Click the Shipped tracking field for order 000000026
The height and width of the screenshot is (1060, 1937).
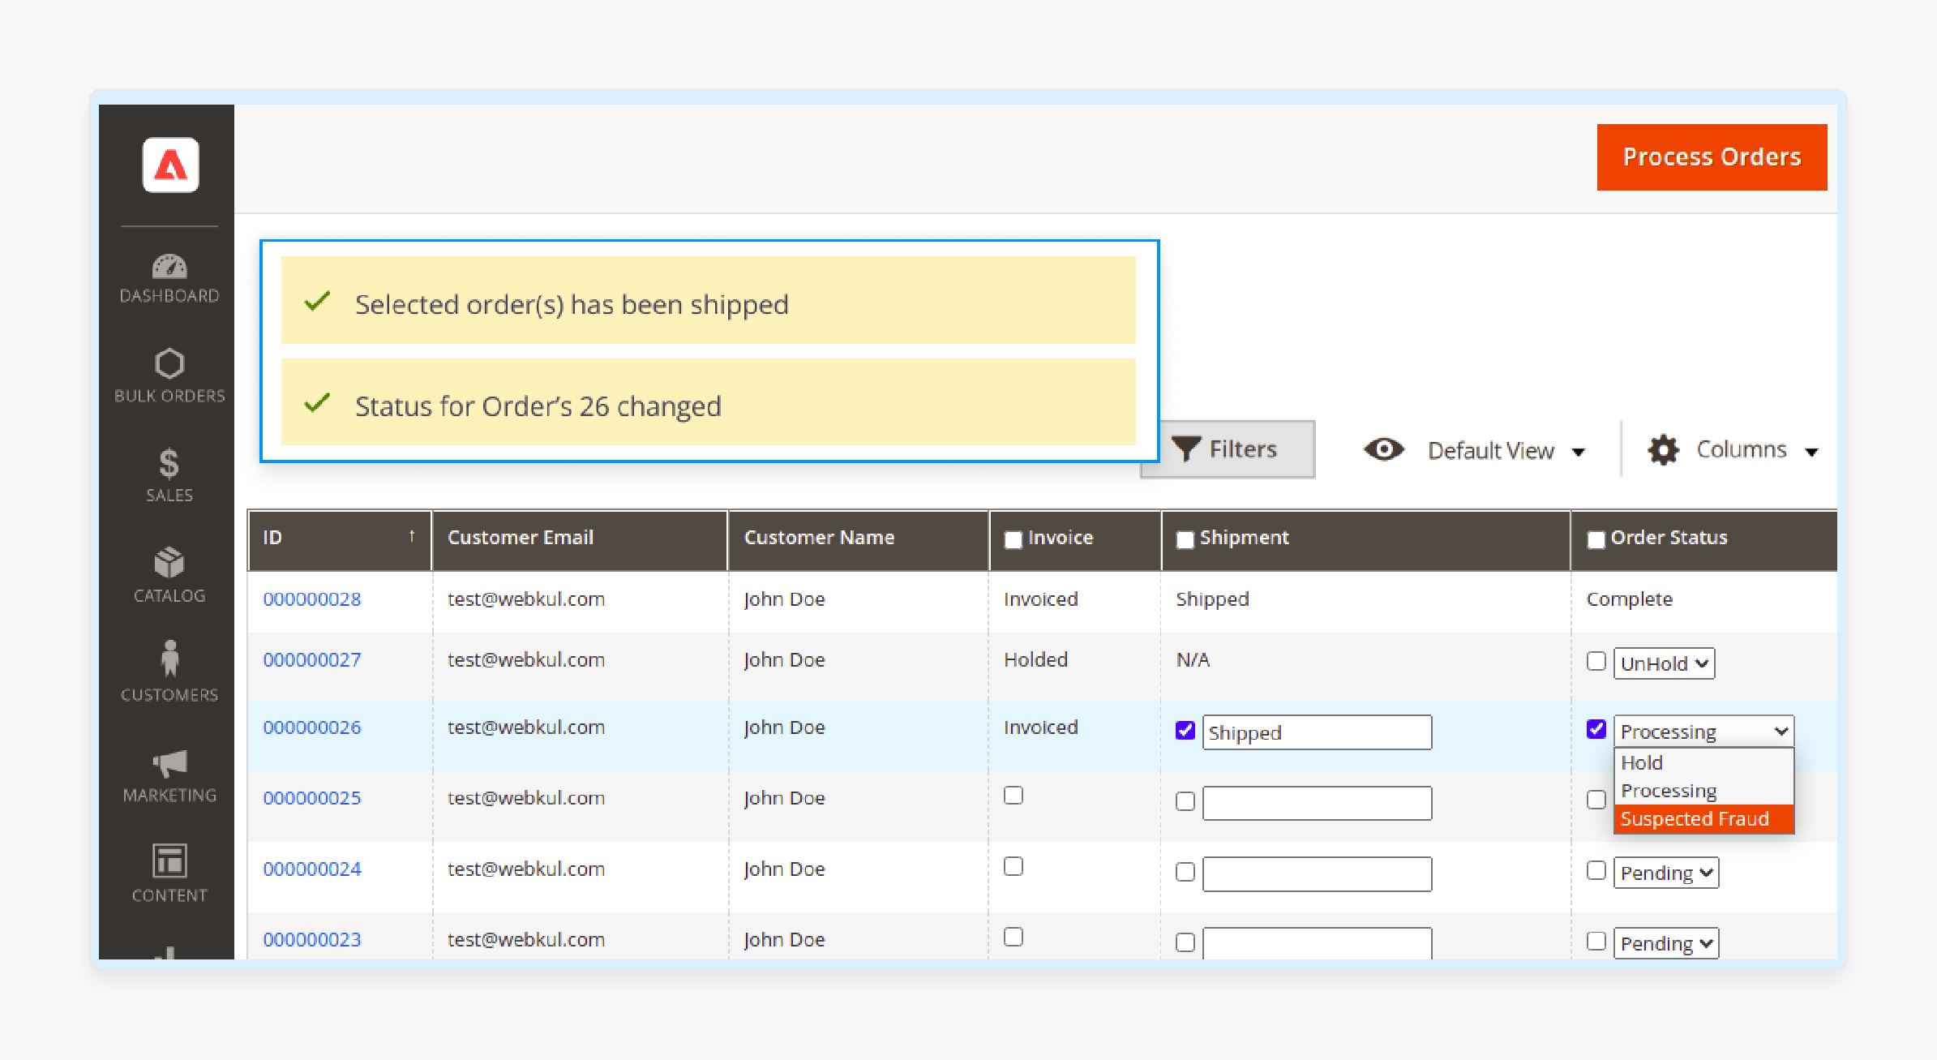(1317, 732)
